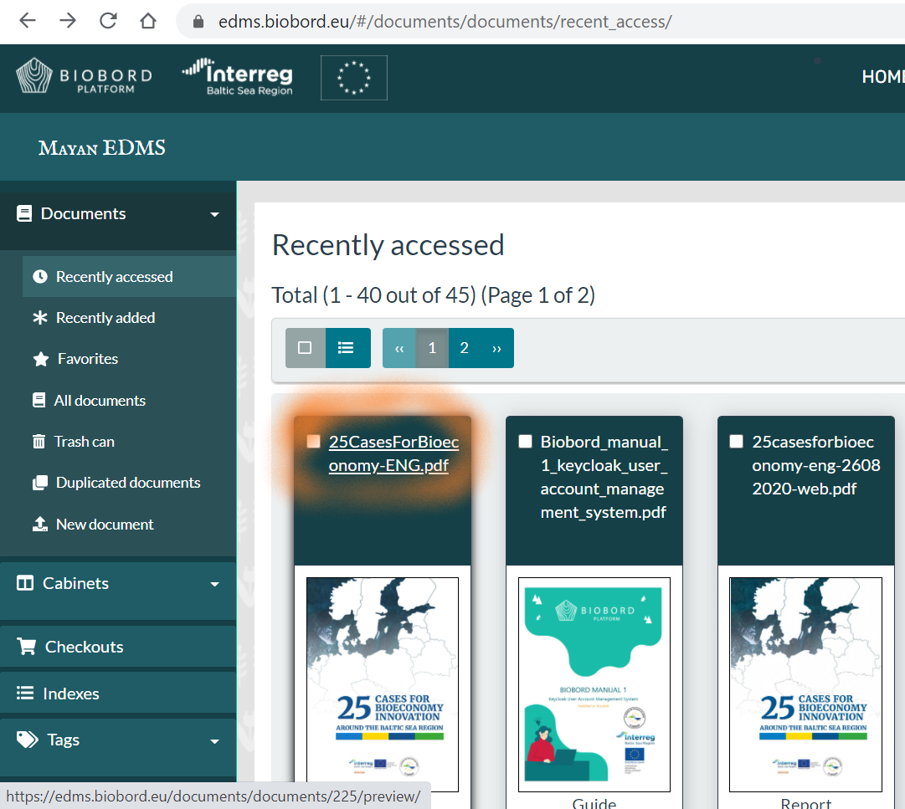Select pagination page 1
Screen dimensions: 905x809
pyautogui.click(x=432, y=348)
